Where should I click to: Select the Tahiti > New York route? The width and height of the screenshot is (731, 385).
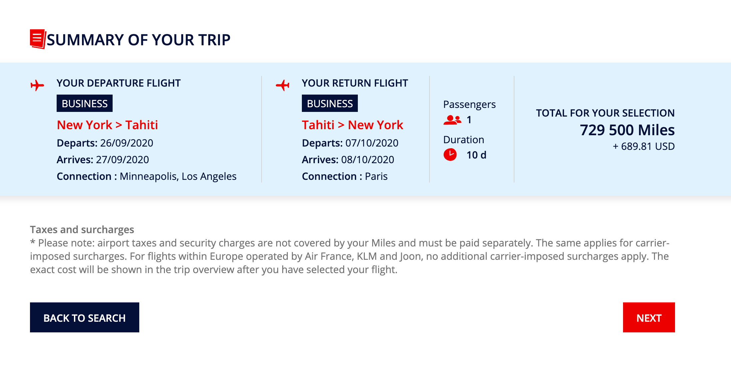pyautogui.click(x=353, y=125)
